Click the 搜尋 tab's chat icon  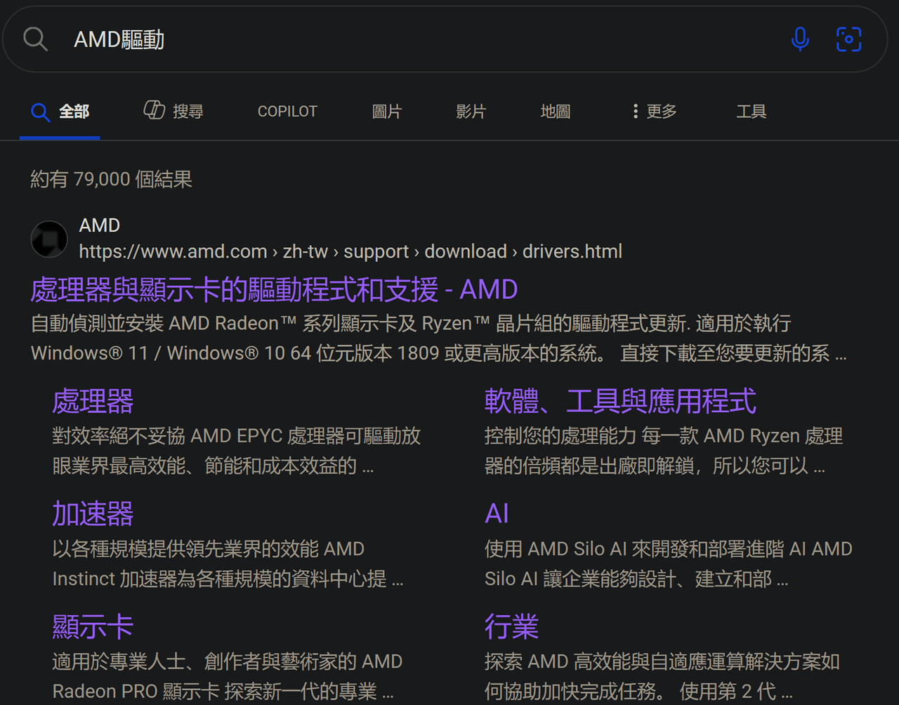[155, 110]
